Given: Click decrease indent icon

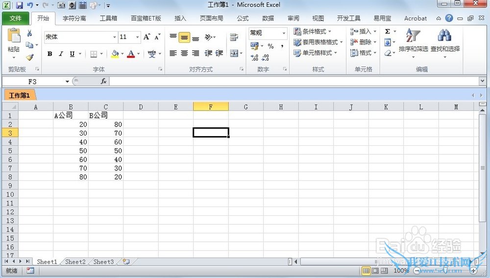Looking at the screenshot, I should [x=208, y=53].
